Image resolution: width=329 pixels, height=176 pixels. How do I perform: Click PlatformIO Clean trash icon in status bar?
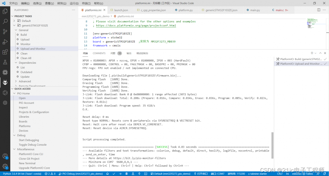pyautogui.click(x=126, y=174)
